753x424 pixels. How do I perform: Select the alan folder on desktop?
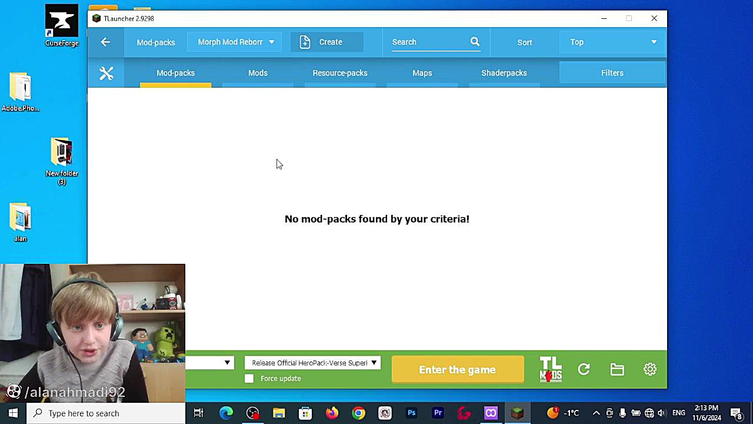(x=21, y=223)
